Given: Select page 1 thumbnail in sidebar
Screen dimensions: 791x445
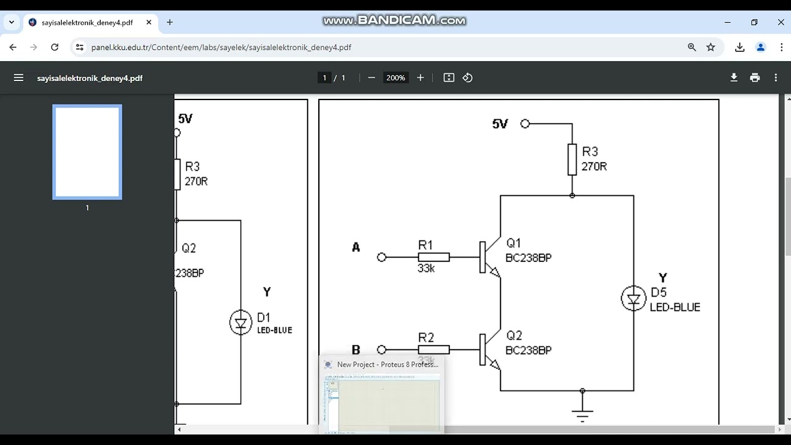Looking at the screenshot, I should [x=87, y=152].
